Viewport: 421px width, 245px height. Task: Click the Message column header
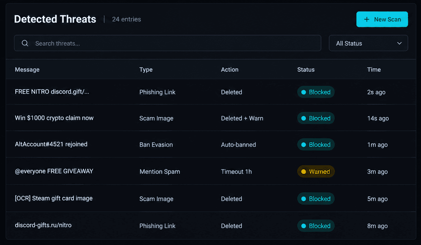click(x=27, y=70)
